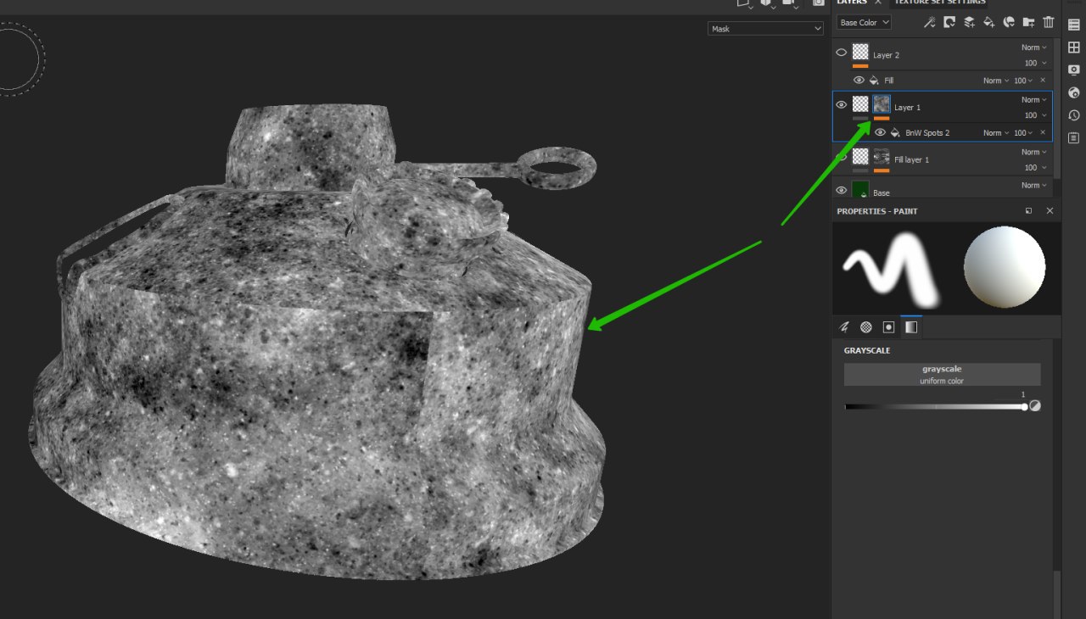Select Layer 2 thumbnail

tap(860, 52)
